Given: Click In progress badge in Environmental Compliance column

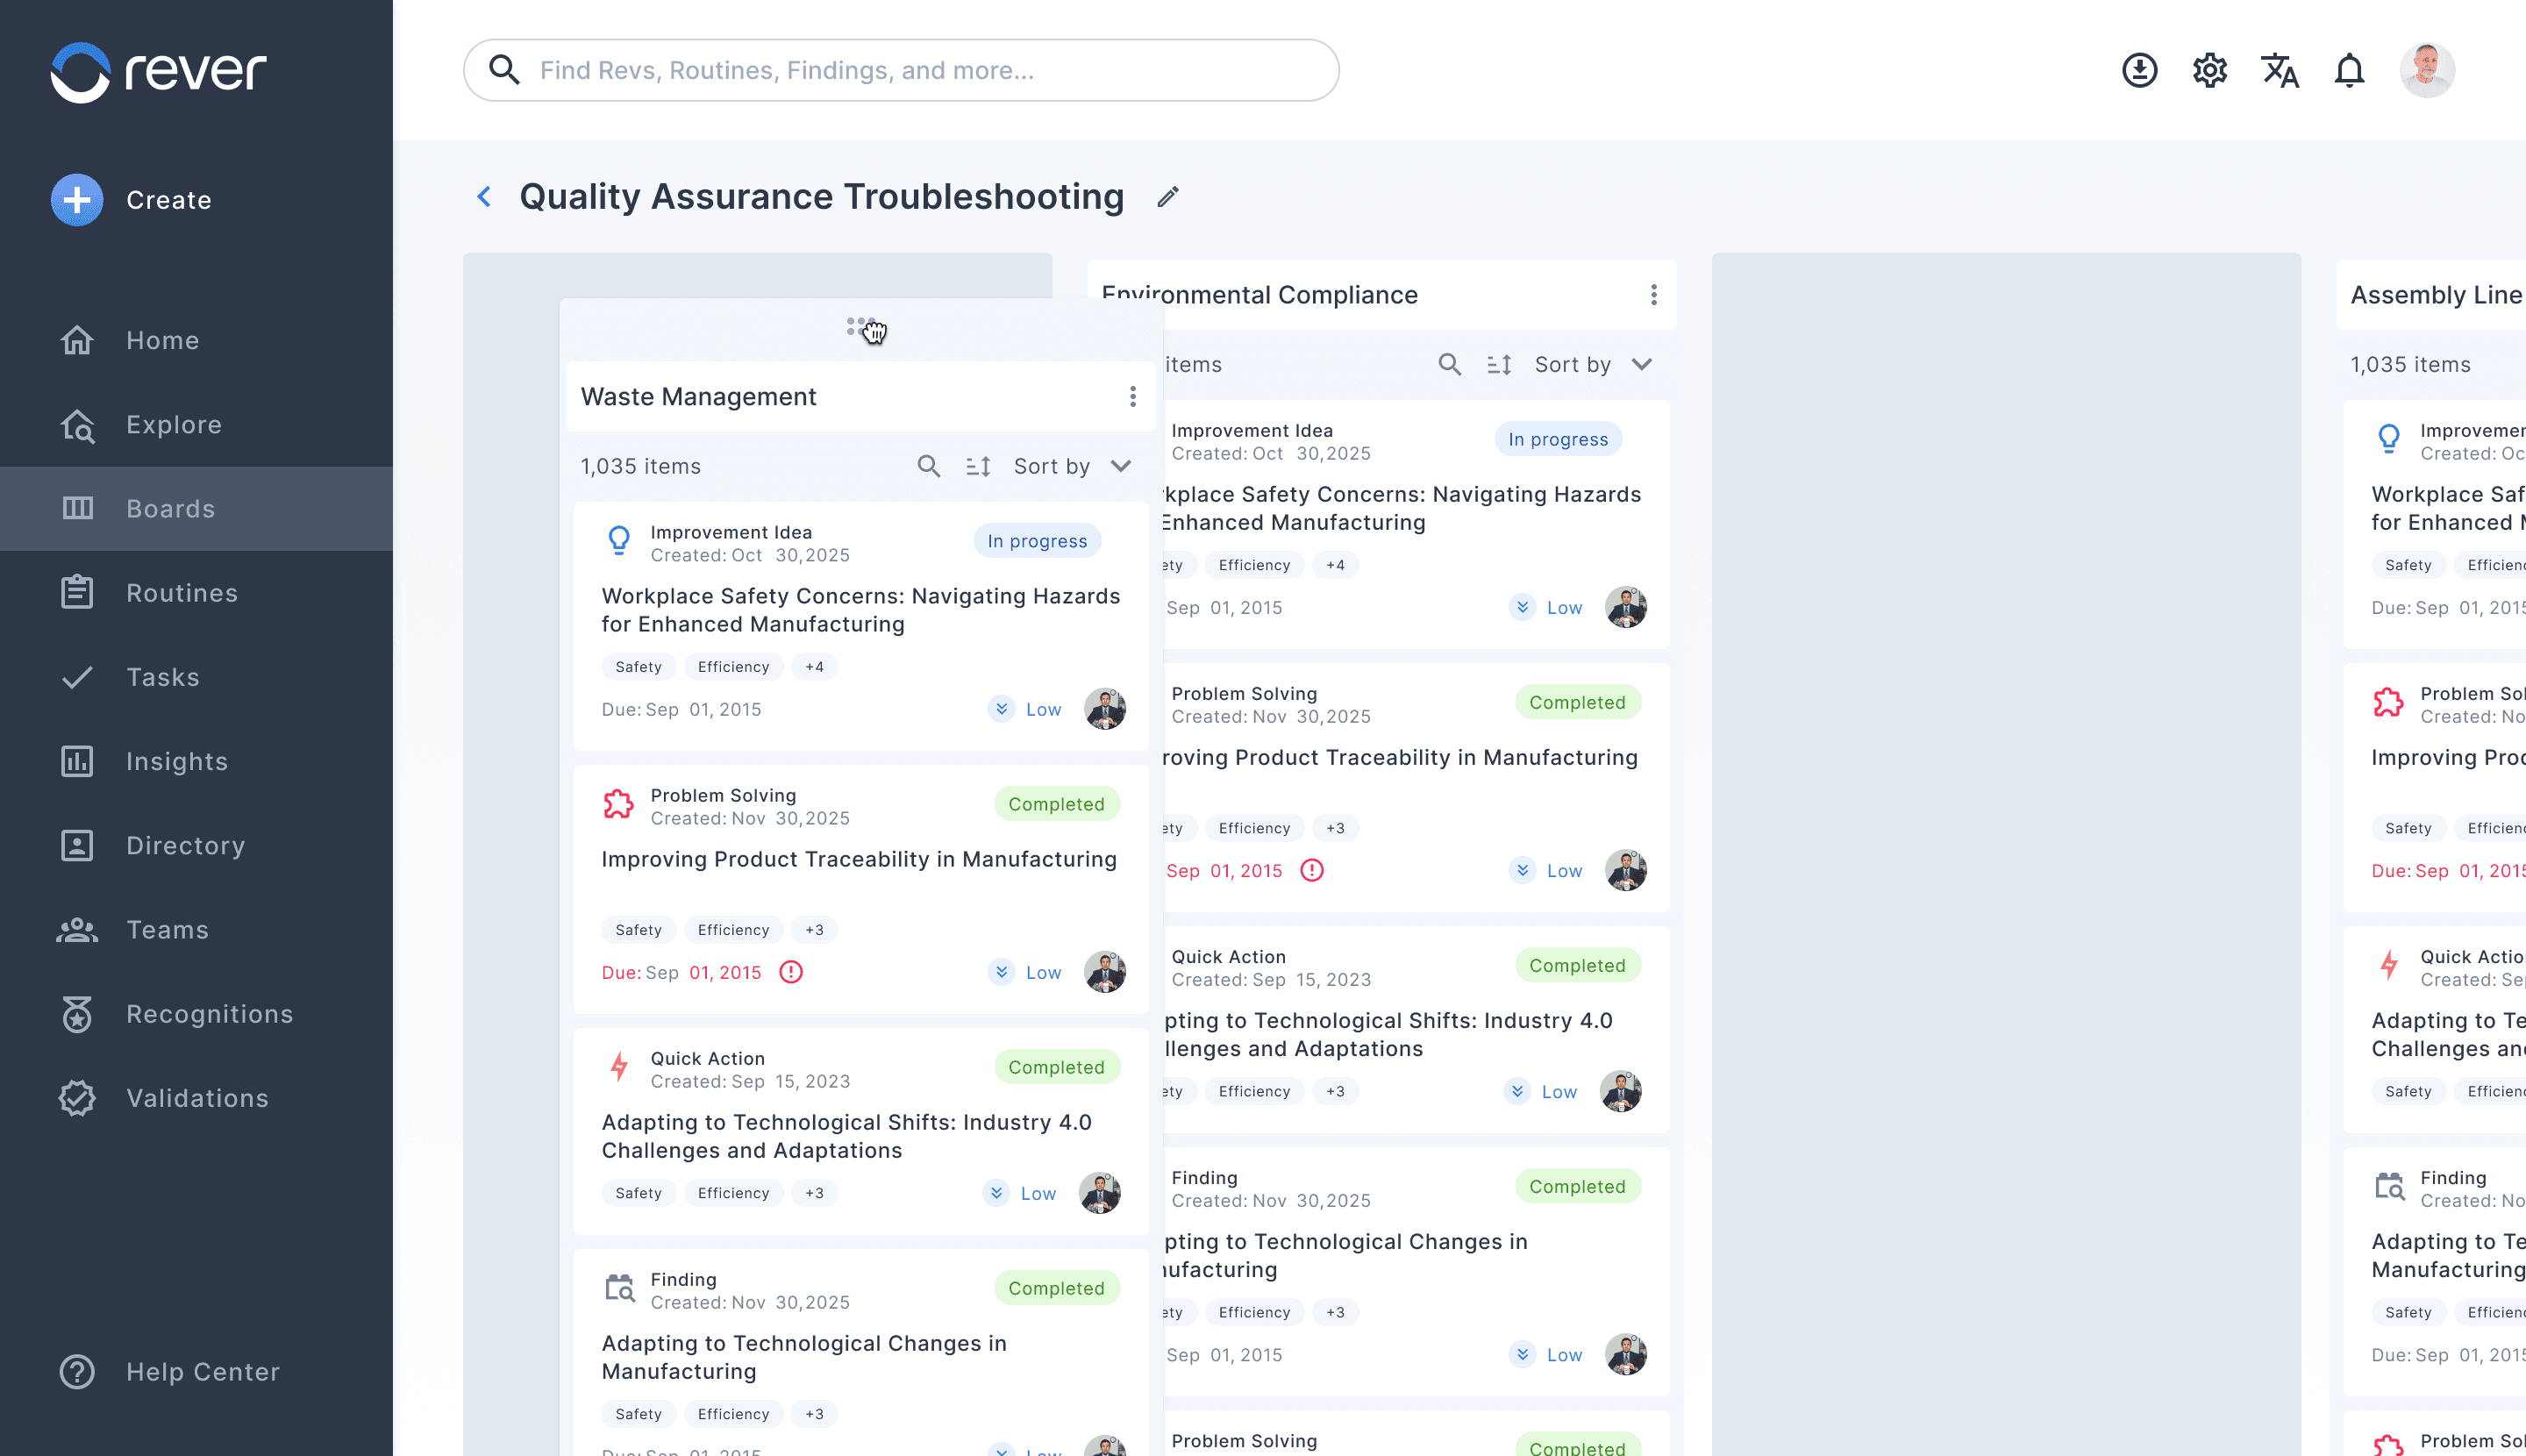Looking at the screenshot, I should pyautogui.click(x=1558, y=439).
